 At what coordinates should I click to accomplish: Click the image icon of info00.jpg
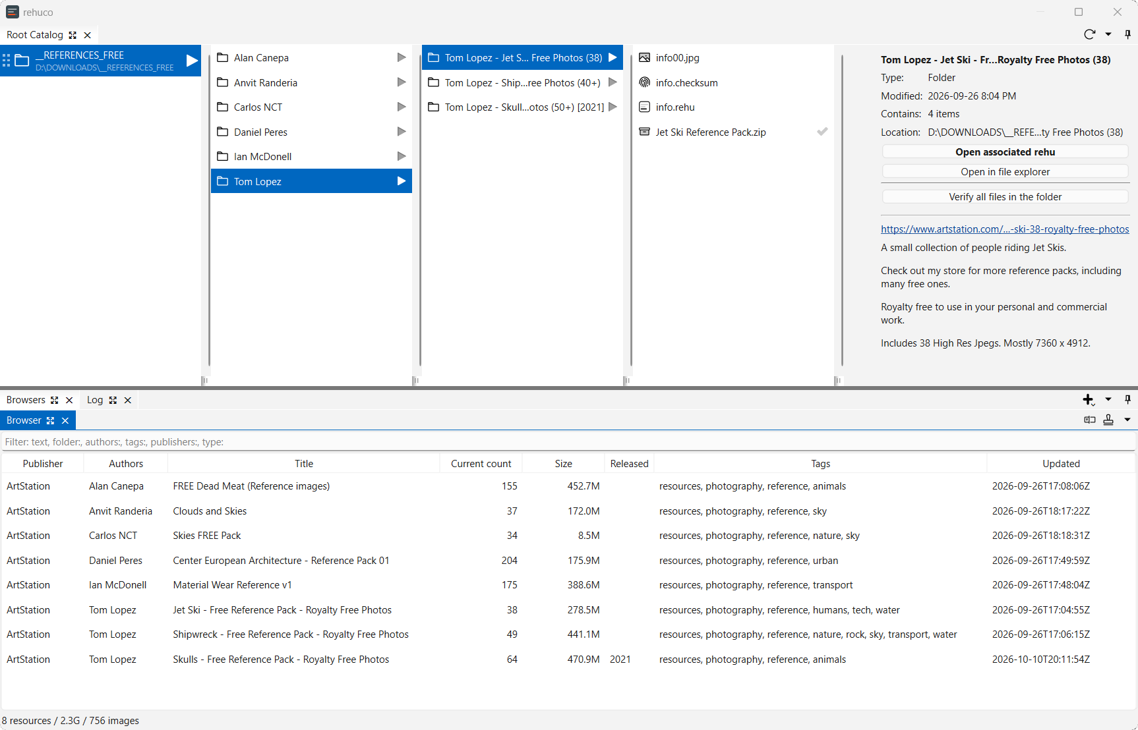tap(645, 57)
